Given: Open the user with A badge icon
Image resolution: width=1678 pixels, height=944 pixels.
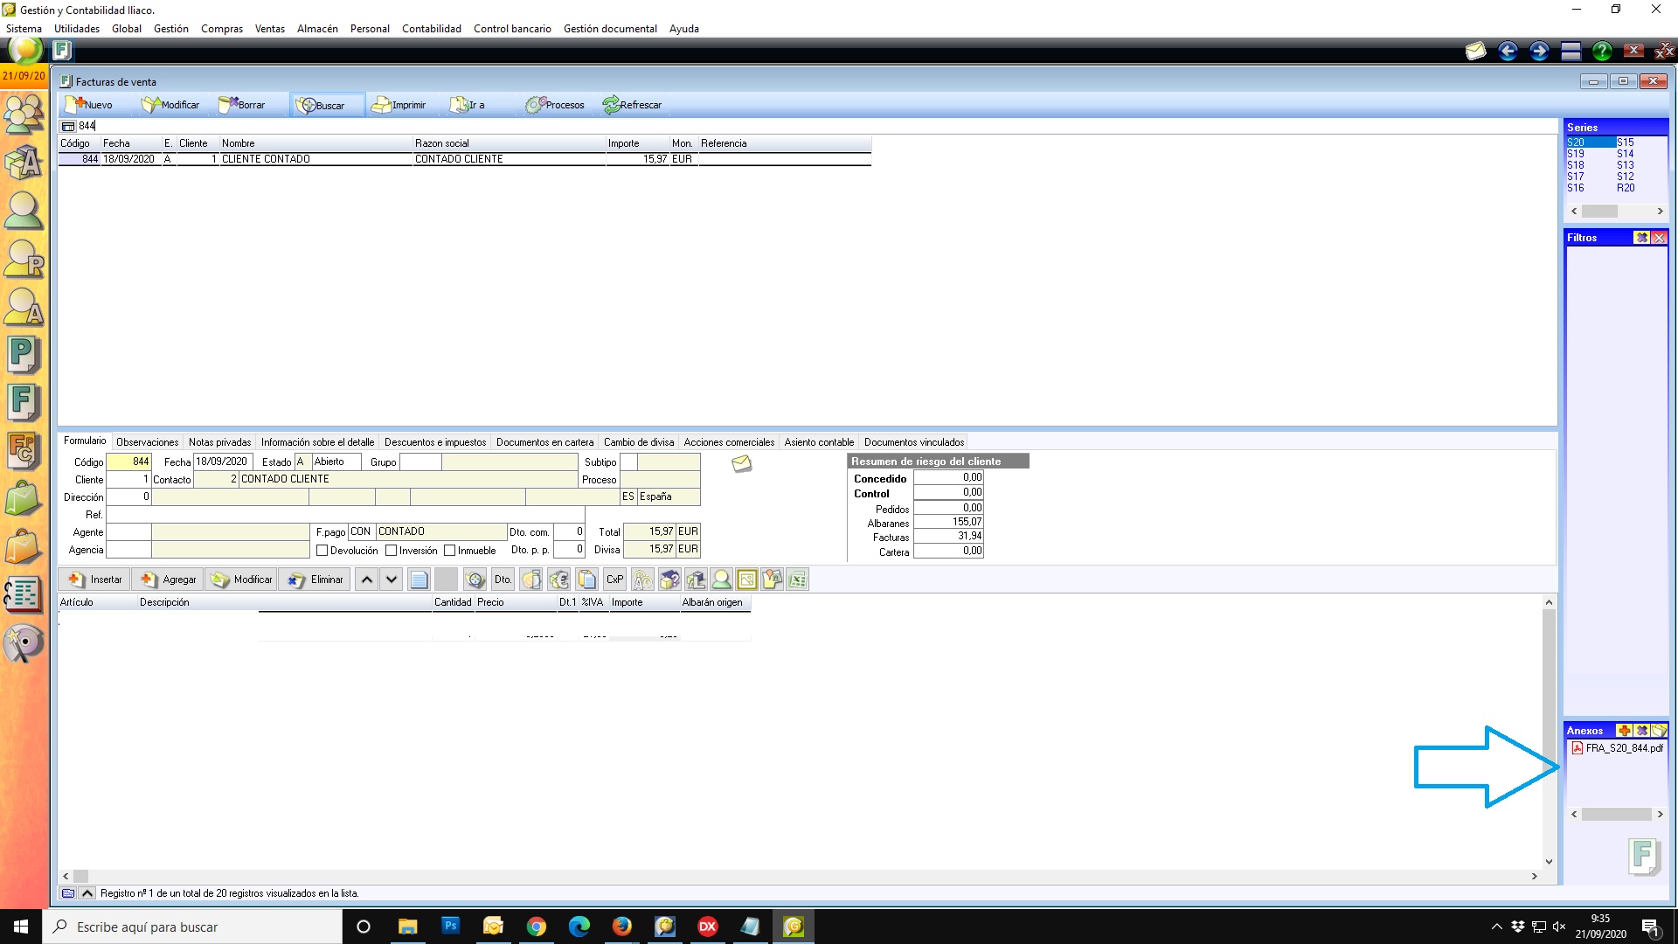Looking at the screenshot, I should click(x=24, y=308).
